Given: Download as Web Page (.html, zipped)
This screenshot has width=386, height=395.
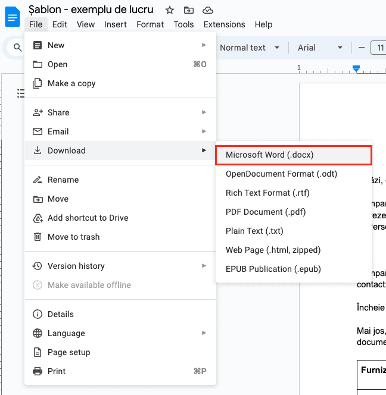Looking at the screenshot, I should pos(294,250).
